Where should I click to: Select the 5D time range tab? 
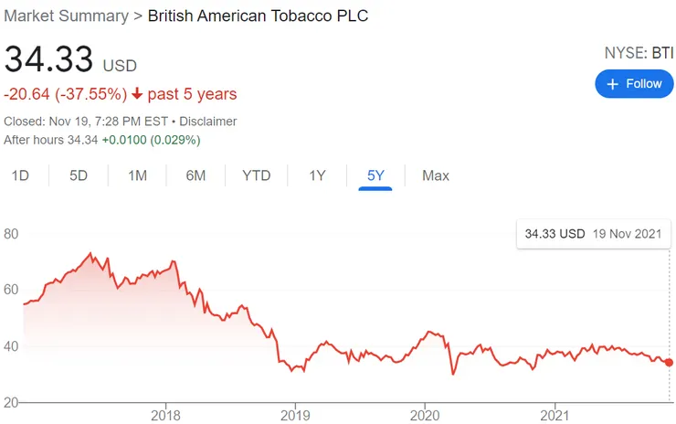(x=79, y=175)
